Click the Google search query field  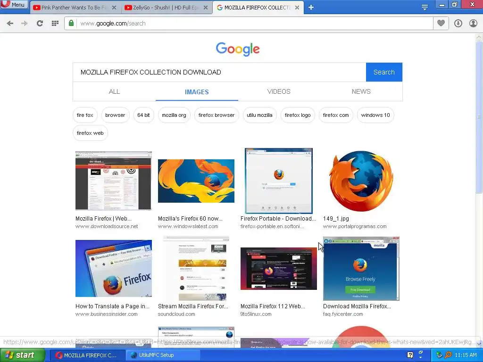[x=219, y=72]
